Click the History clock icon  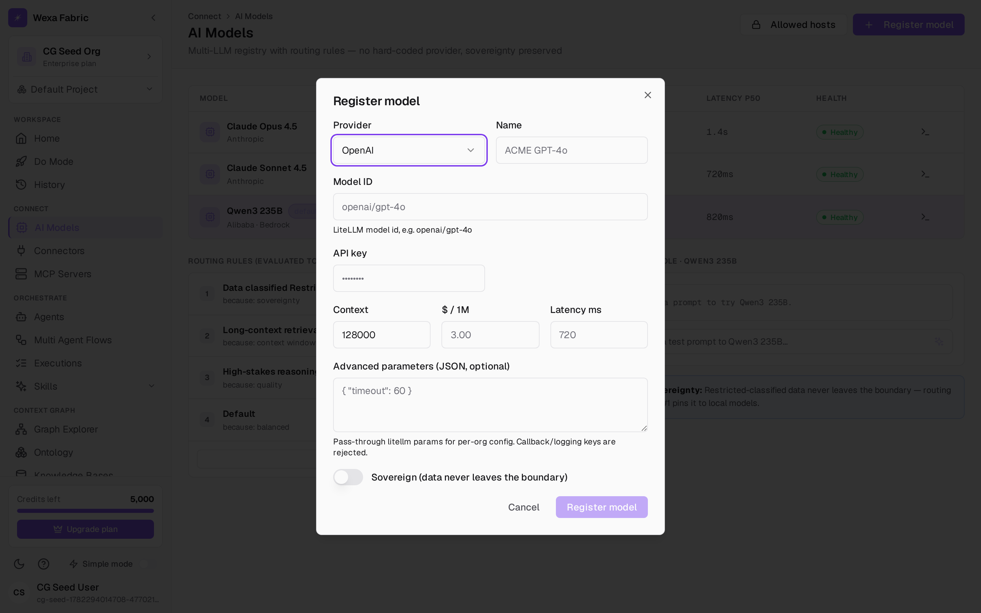[x=21, y=185]
